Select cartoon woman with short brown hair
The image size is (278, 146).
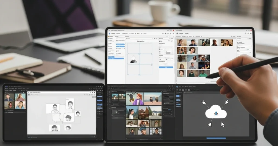point(192,50)
